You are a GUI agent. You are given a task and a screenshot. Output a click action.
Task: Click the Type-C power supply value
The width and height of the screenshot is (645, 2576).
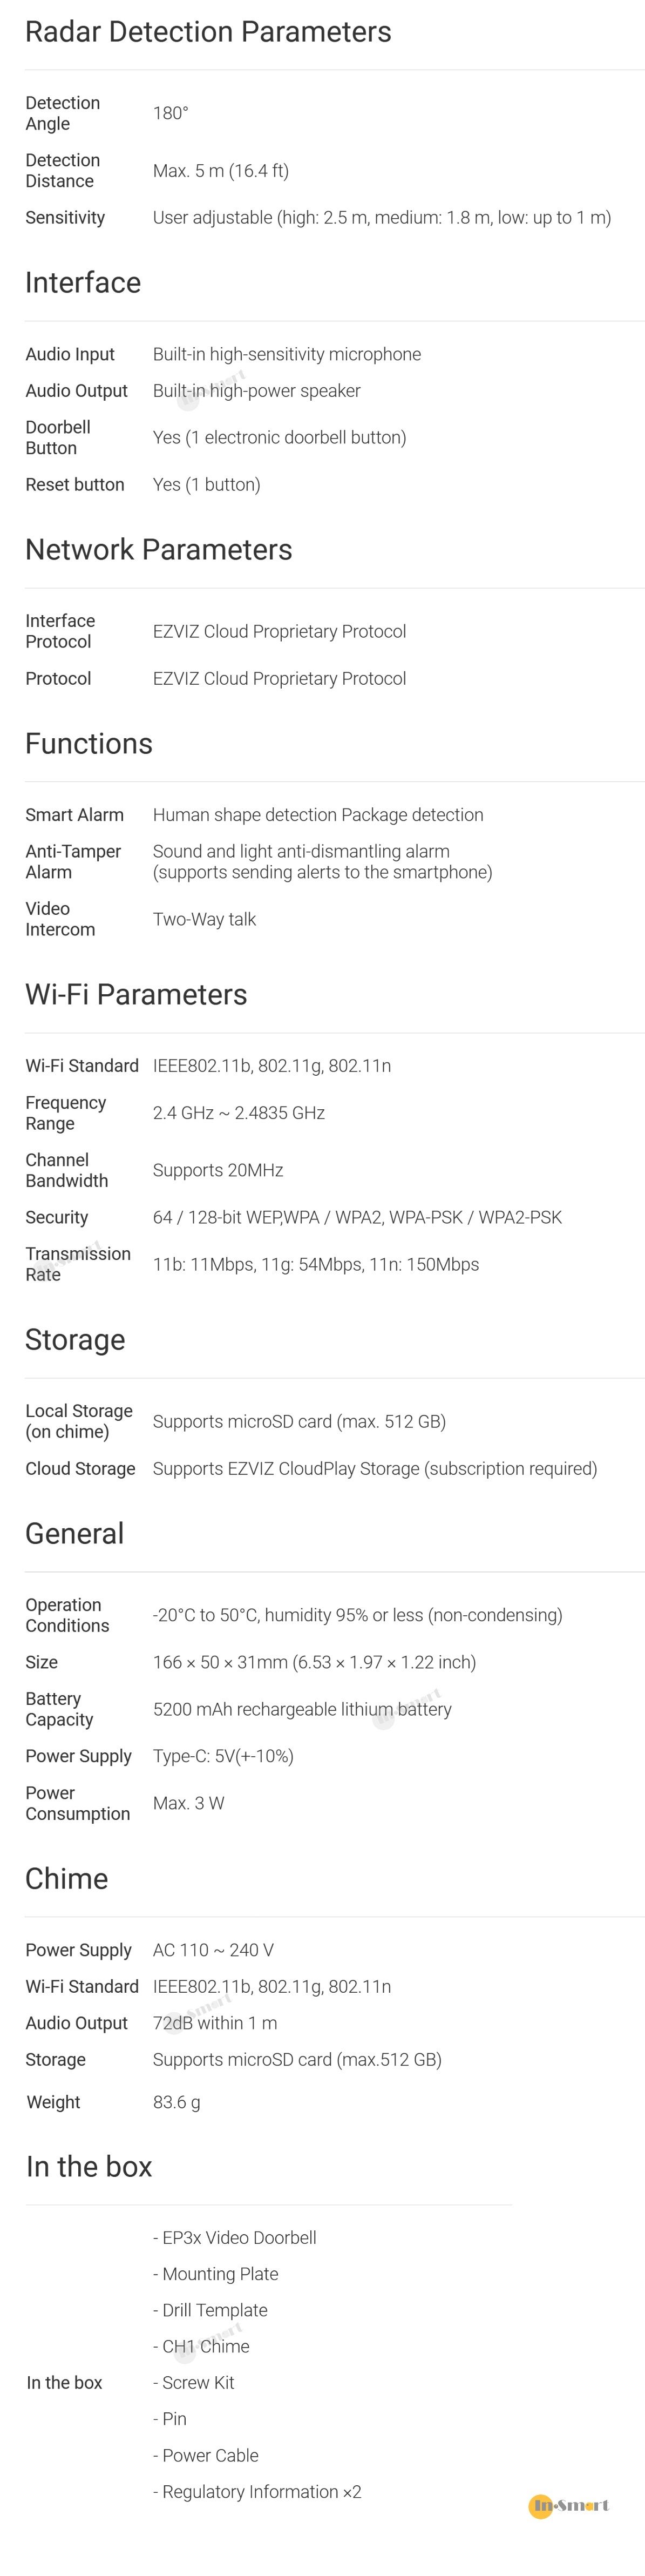pos(223,1756)
